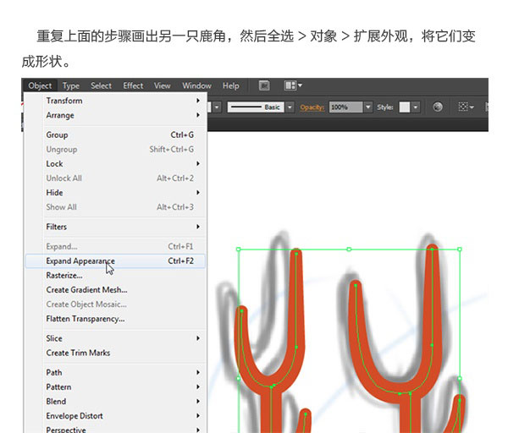508x433 pixels.
Task: Click the Style color swatch
Action: (405, 107)
